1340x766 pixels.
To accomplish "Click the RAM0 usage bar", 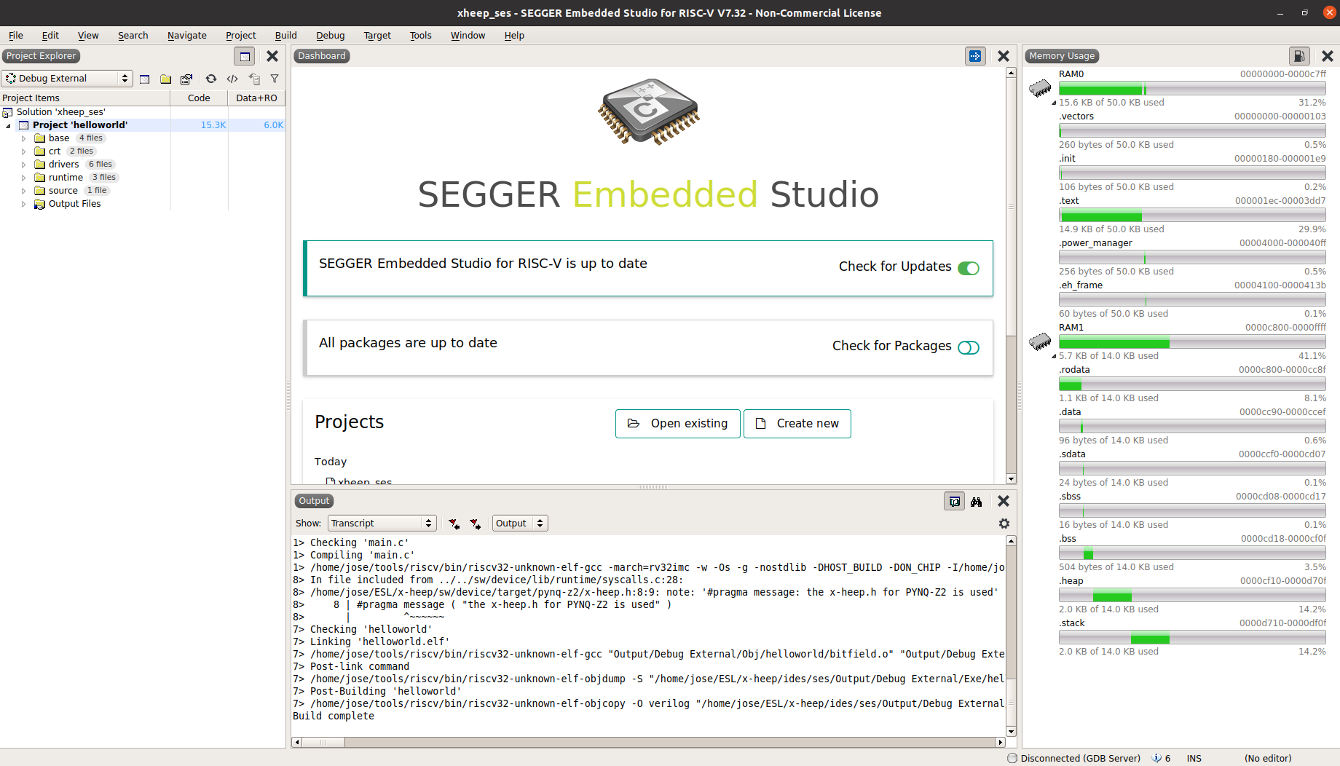I will point(1192,89).
